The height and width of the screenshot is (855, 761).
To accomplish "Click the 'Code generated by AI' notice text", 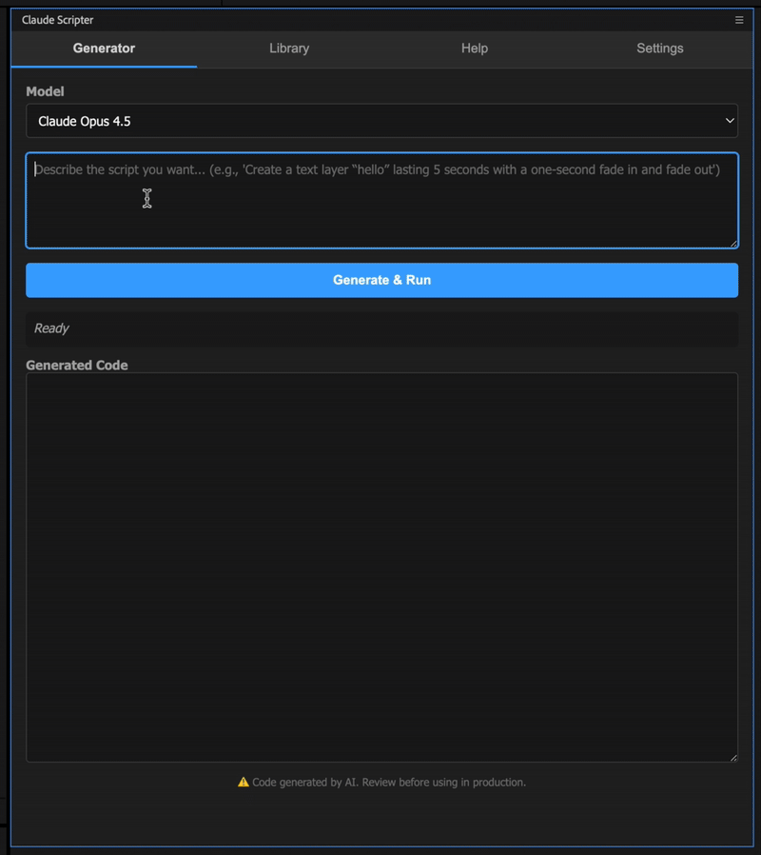I will pyautogui.click(x=389, y=782).
